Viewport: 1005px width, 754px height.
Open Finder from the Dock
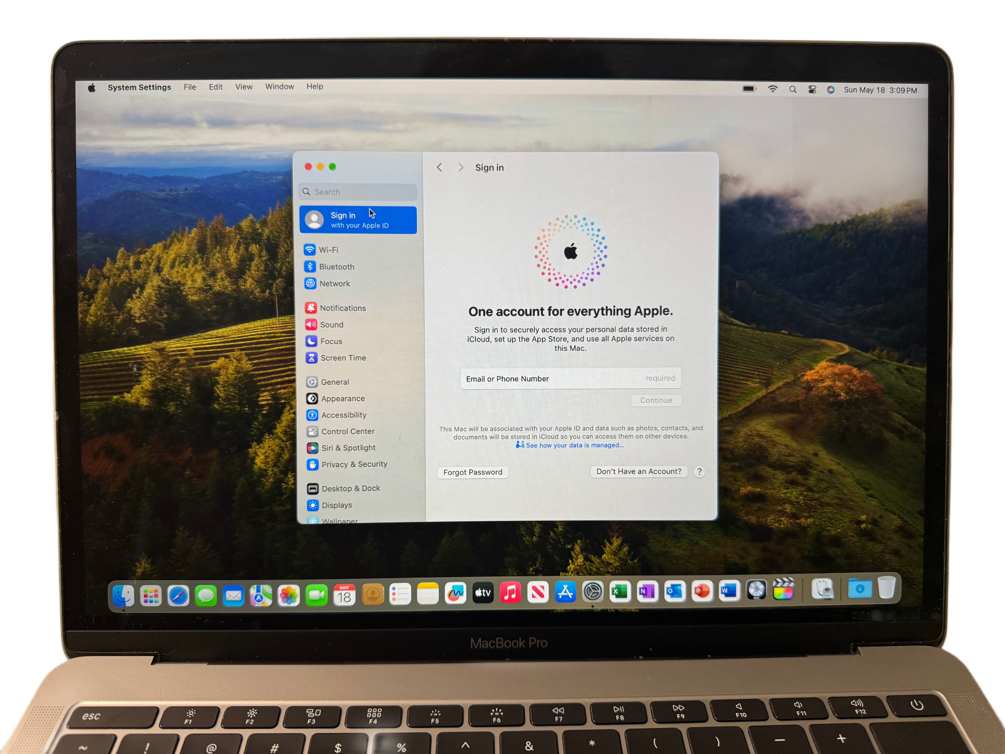123,596
